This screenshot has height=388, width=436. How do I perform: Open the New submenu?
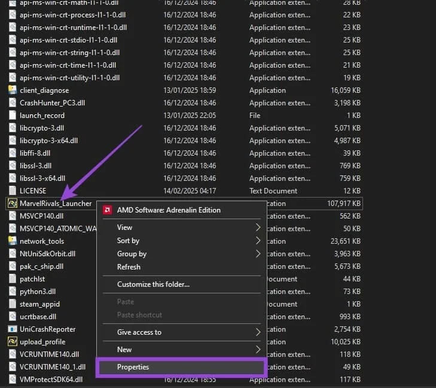coord(258,350)
